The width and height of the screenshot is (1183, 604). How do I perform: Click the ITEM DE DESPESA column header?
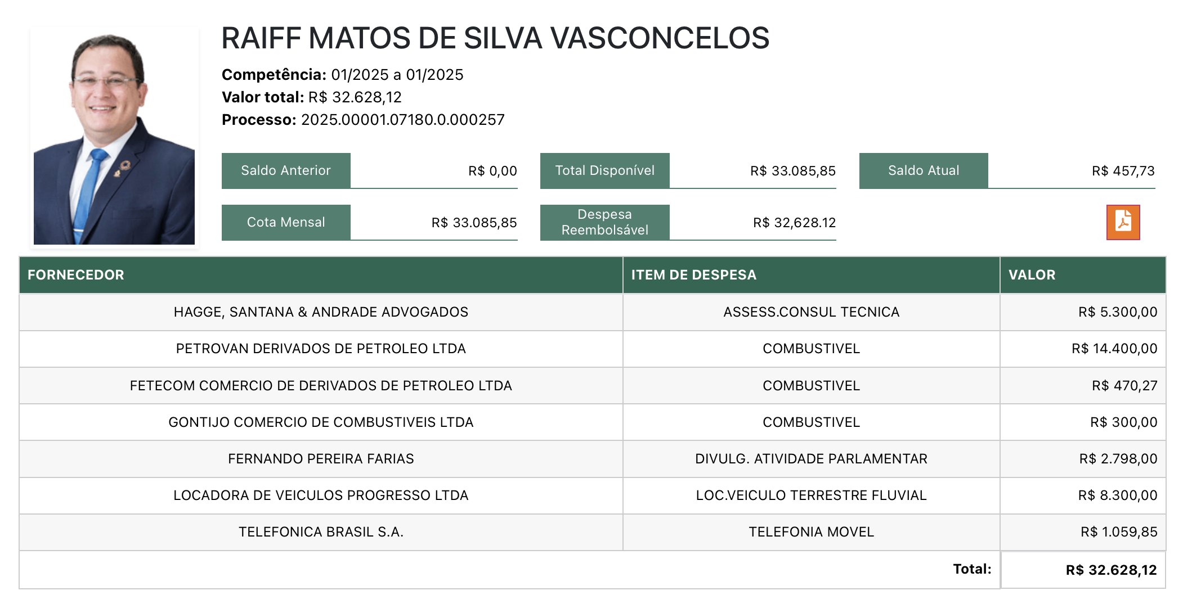pos(693,275)
